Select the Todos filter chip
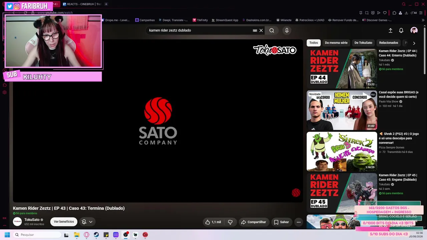This screenshot has width=427, height=240. 314,43
